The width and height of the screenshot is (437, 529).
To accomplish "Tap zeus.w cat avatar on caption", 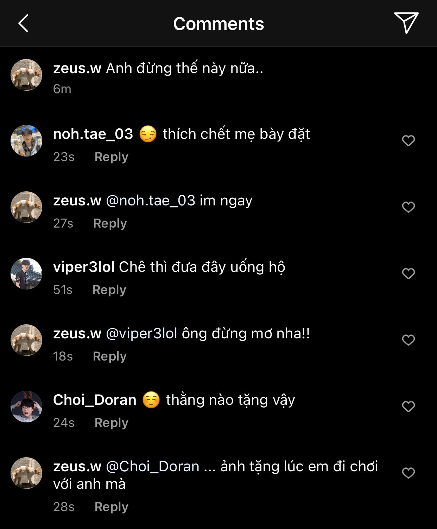I will click(x=26, y=75).
